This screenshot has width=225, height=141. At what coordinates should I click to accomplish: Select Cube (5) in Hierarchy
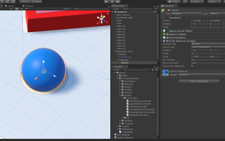pyautogui.click(x=121, y=37)
